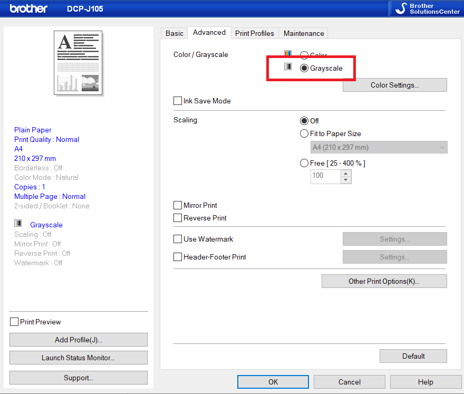This screenshot has width=464, height=394.
Task: Launch Status Monitor
Action: point(78,358)
